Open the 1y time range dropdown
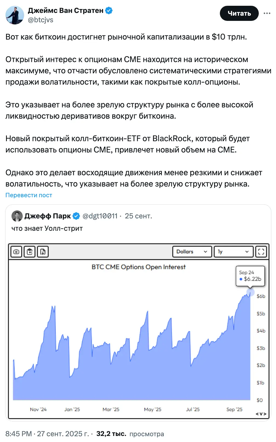The width and height of the screenshot is (276, 442). point(233,252)
